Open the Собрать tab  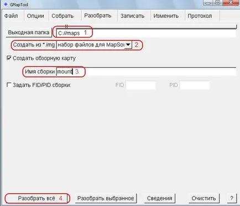pos(62,16)
